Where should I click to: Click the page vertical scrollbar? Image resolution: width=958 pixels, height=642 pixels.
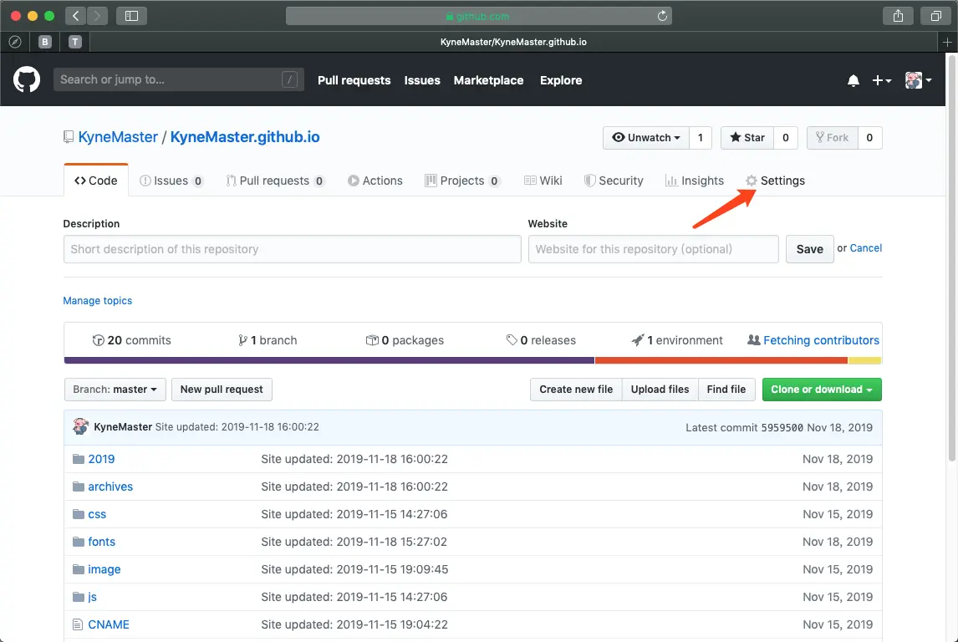[x=952, y=260]
